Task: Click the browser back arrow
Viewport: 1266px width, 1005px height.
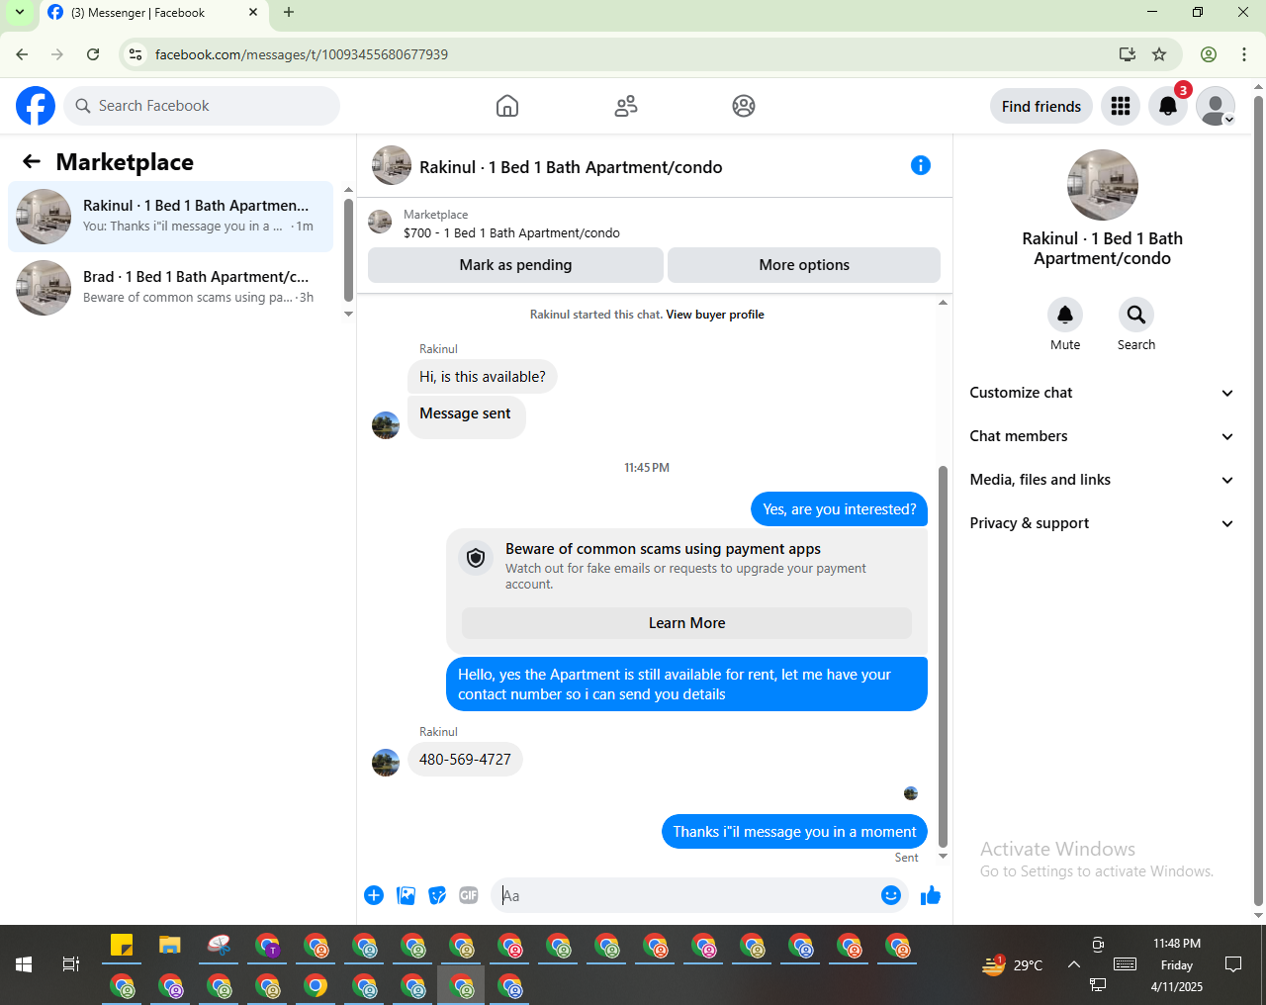Action: point(22,54)
